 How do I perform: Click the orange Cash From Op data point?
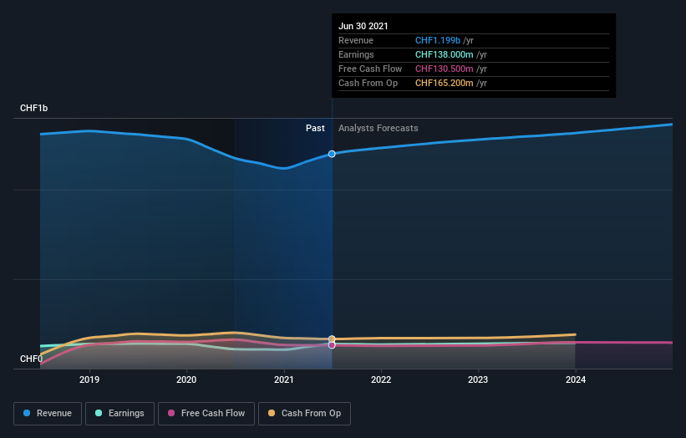pyautogui.click(x=332, y=339)
